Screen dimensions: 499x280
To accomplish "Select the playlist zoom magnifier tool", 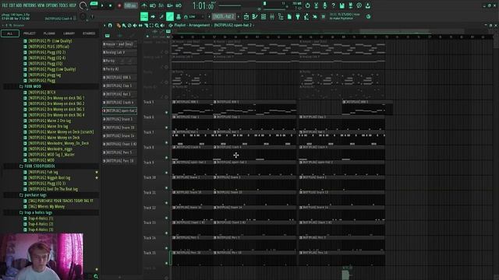I will coord(157,26).
